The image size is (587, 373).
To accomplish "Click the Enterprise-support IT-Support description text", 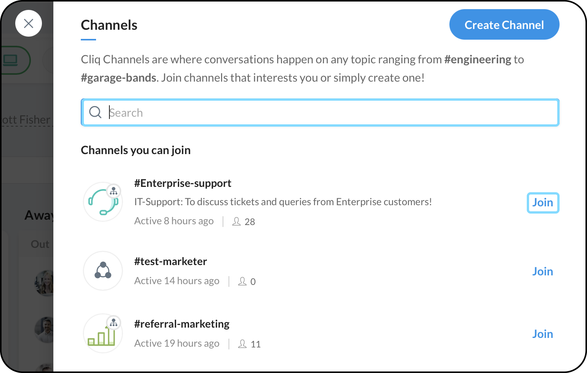I will (283, 202).
